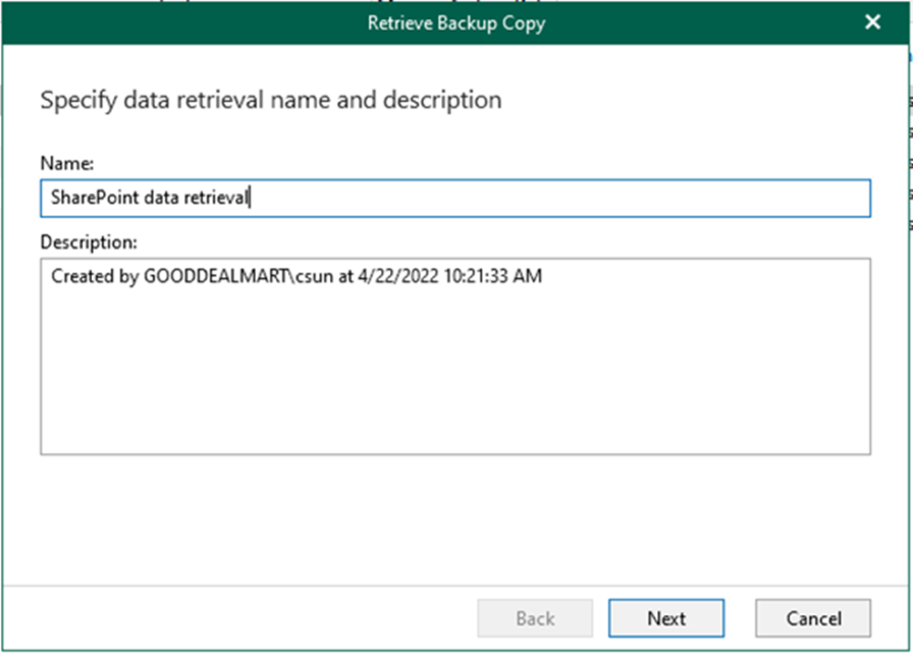Click the 'Created by GOODDEALMART\csun' description text
Image resolution: width=913 pixels, height=656 pixels.
coord(296,276)
